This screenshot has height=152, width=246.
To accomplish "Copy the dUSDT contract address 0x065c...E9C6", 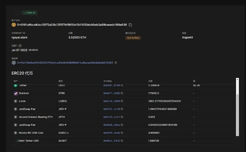I will [x=123, y=141].
